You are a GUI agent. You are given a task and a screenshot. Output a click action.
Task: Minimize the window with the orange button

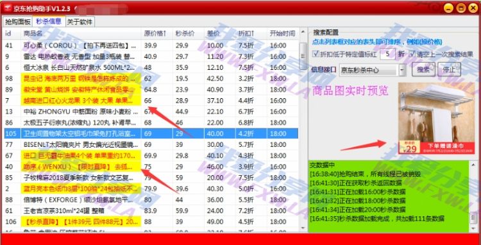448,8
